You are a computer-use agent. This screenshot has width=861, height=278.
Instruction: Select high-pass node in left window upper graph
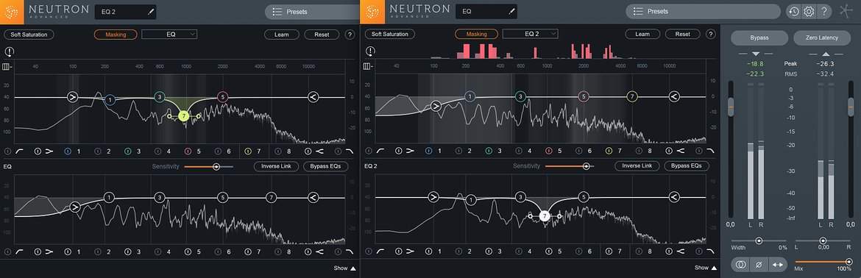click(72, 97)
